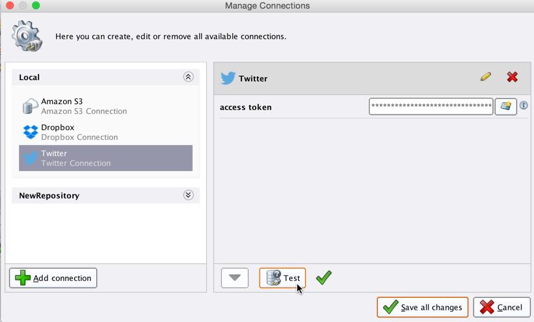Image resolution: width=534 pixels, height=322 pixels.
Task: Expand the NewRepository section
Action: 188,195
